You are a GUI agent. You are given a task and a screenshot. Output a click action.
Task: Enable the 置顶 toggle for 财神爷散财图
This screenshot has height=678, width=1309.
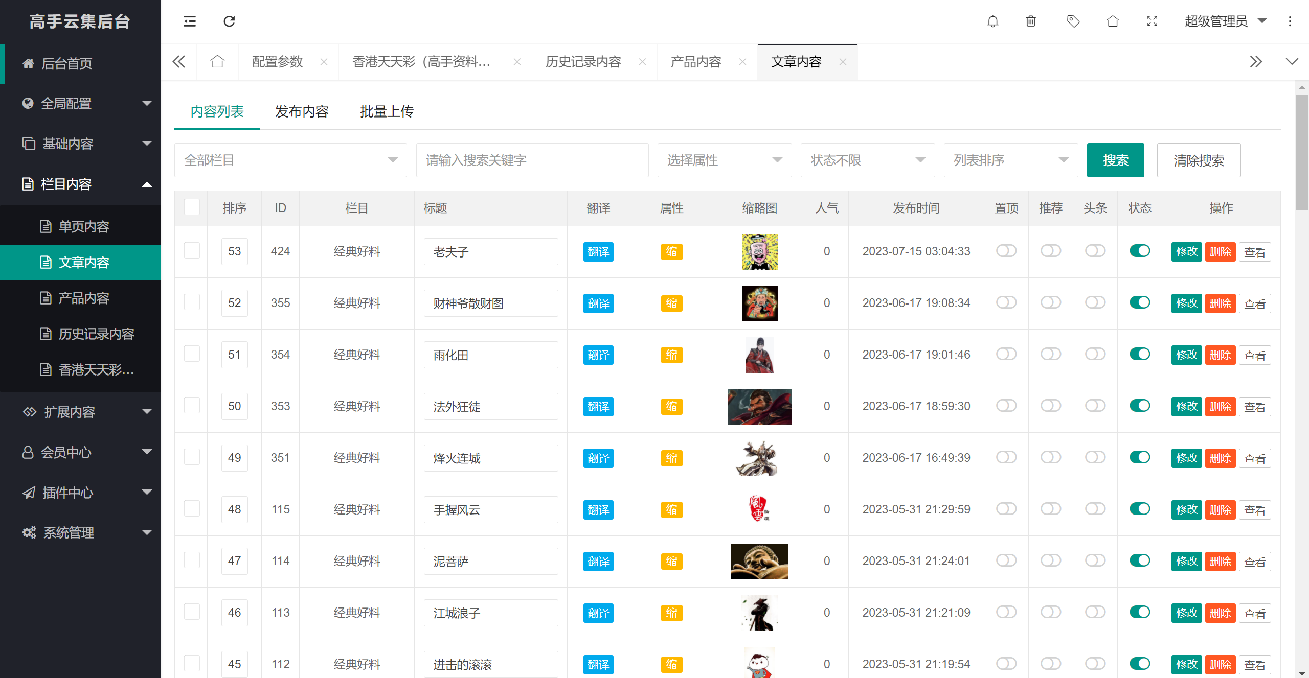click(x=1006, y=302)
